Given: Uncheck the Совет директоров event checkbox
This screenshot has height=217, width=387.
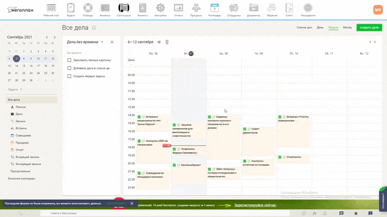Looking at the screenshot, I should click(x=245, y=129).
